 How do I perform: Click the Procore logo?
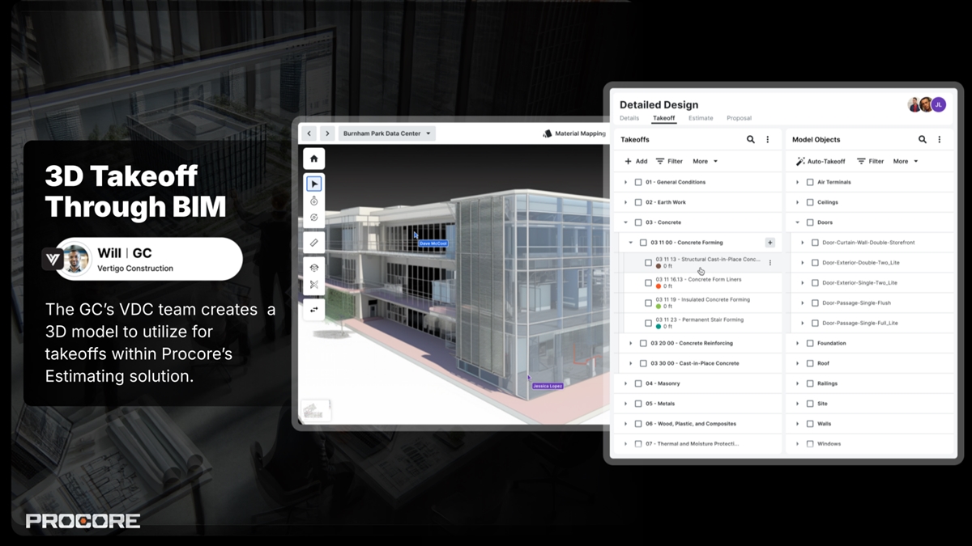point(83,521)
